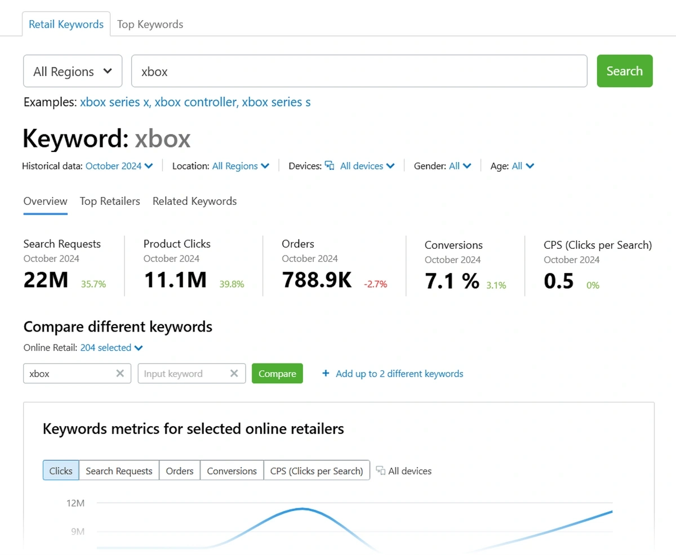Select the Search Requests chart metric

119,471
